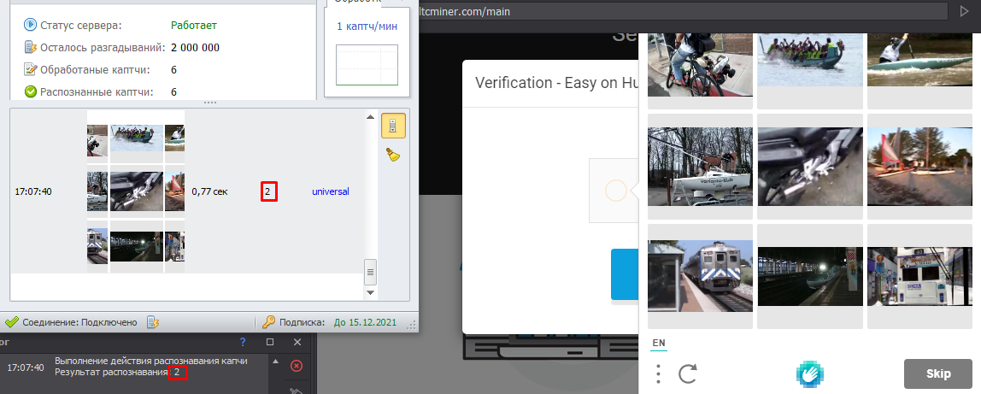This screenshot has width=981, height=394.
Task: Close the log panel
Action: click(x=297, y=342)
